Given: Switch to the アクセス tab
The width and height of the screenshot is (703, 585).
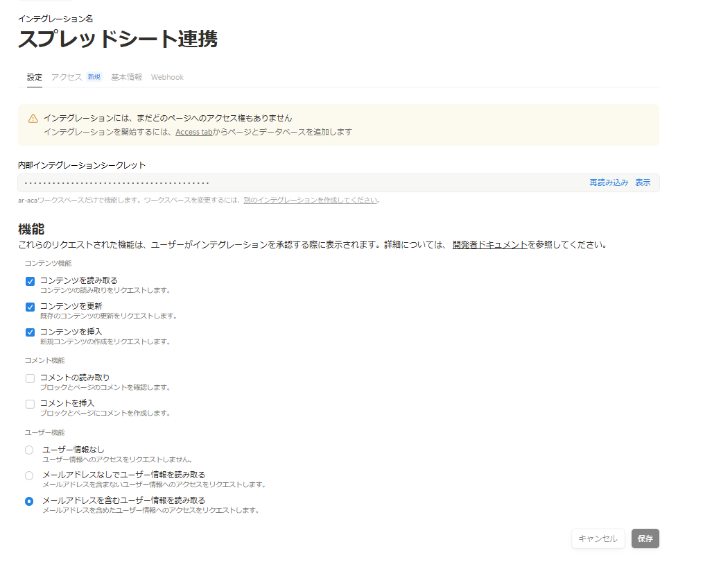Looking at the screenshot, I should pos(67,77).
